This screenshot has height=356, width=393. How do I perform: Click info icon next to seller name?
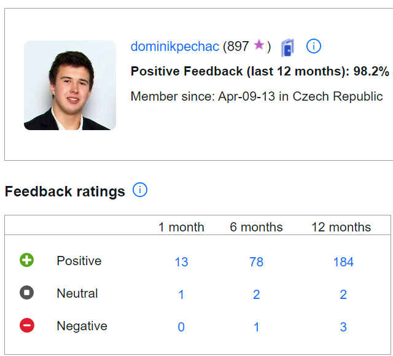coord(313,46)
